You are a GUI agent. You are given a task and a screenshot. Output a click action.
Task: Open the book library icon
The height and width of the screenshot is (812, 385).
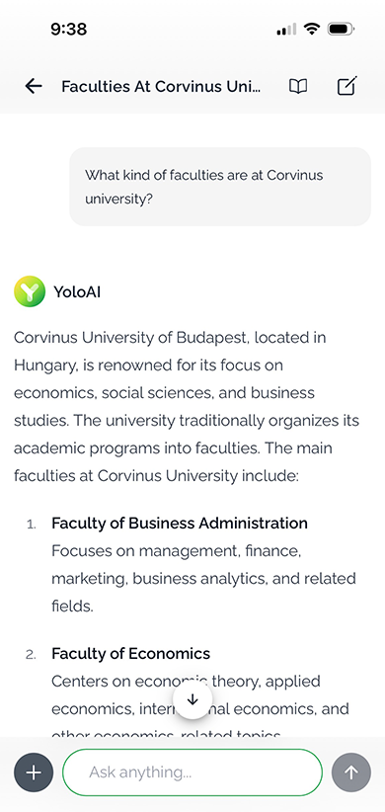(298, 86)
